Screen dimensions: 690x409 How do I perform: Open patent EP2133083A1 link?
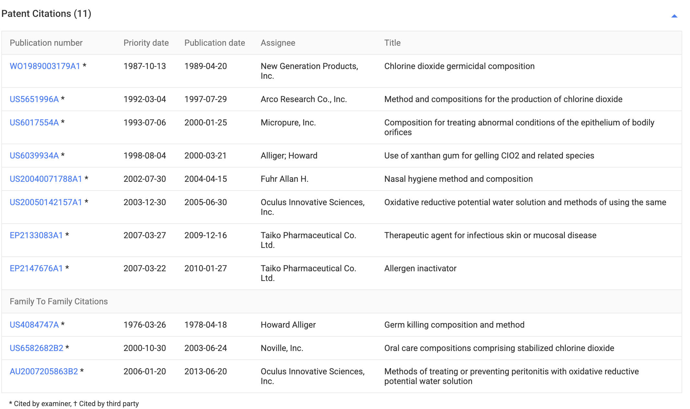click(36, 235)
